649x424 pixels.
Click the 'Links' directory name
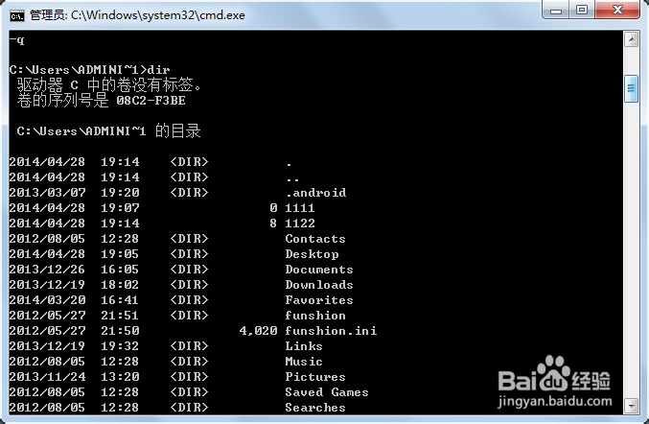point(304,345)
